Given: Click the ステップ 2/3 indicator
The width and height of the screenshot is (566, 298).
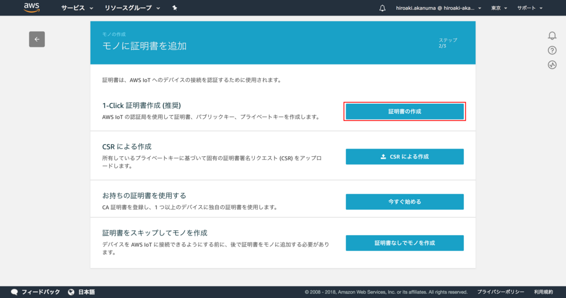Looking at the screenshot, I should (x=448, y=43).
